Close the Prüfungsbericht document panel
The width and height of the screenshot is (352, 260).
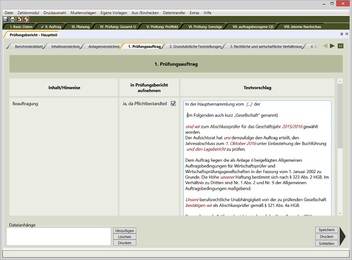point(347,34)
